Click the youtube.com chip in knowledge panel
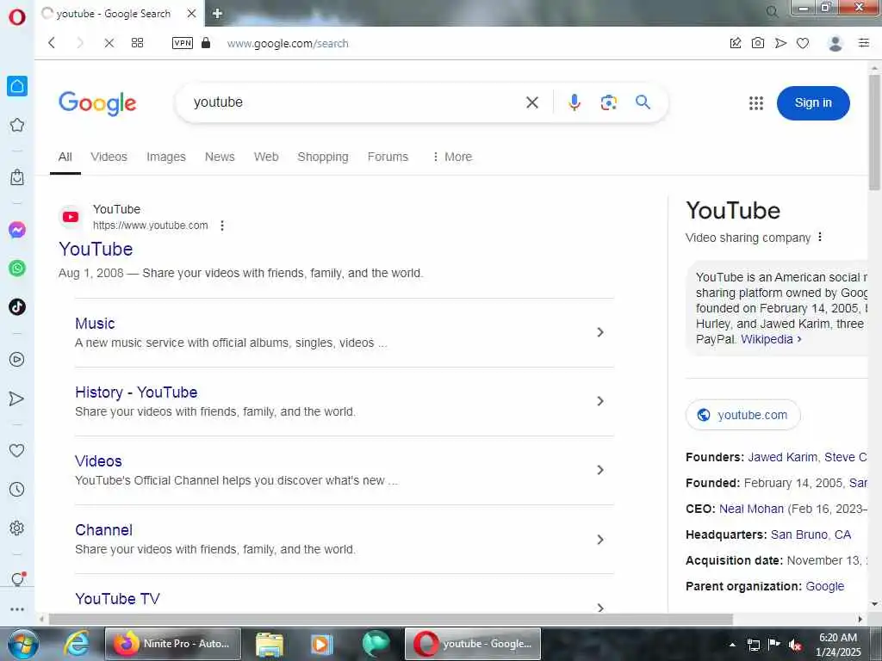The width and height of the screenshot is (882, 661). click(742, 415)
